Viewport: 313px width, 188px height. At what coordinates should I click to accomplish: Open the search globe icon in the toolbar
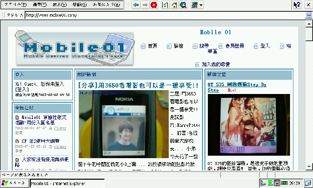[183, 5]
